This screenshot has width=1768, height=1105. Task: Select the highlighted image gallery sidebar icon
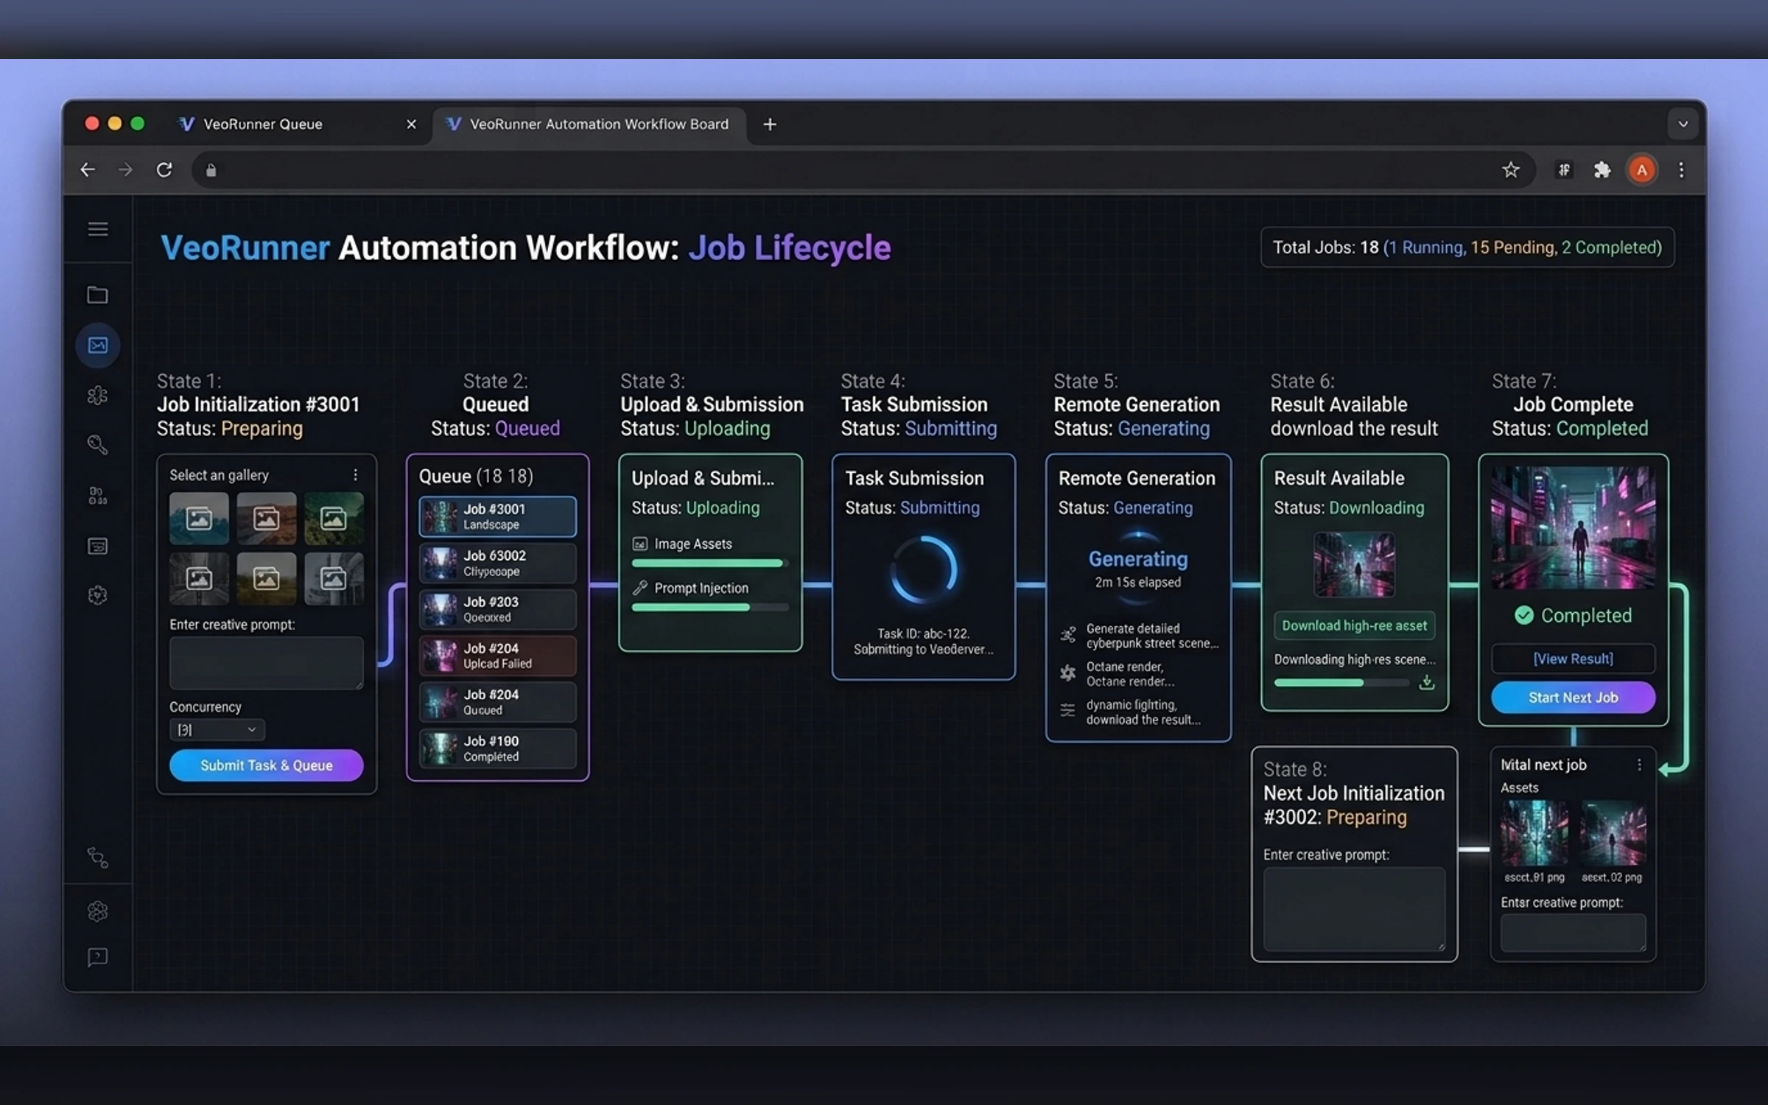coord(97,345)
